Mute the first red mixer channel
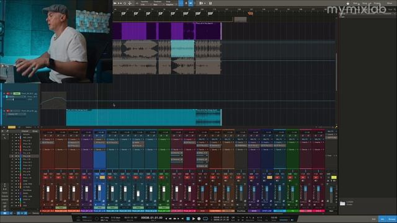This screenshot has height=223, width=397. point(45,178)
